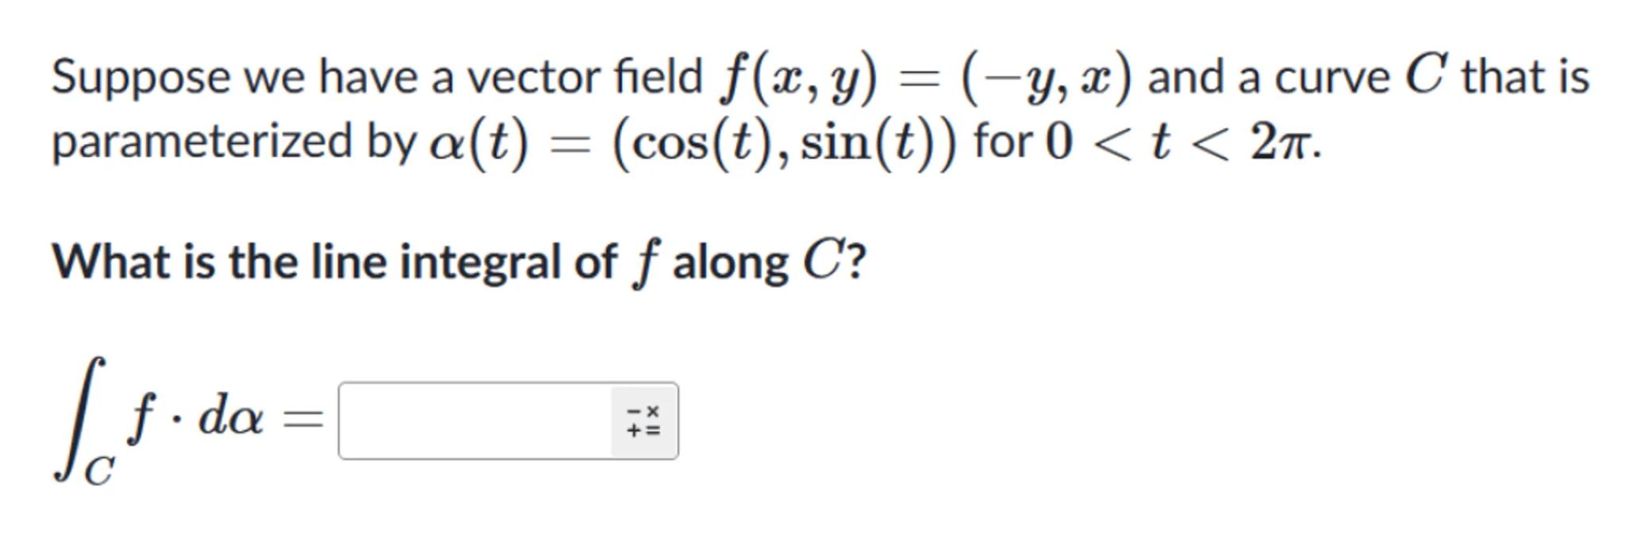Click the subscript C under the integral
The width and height of the screenshot is (1625, 545).
(99, 472)
